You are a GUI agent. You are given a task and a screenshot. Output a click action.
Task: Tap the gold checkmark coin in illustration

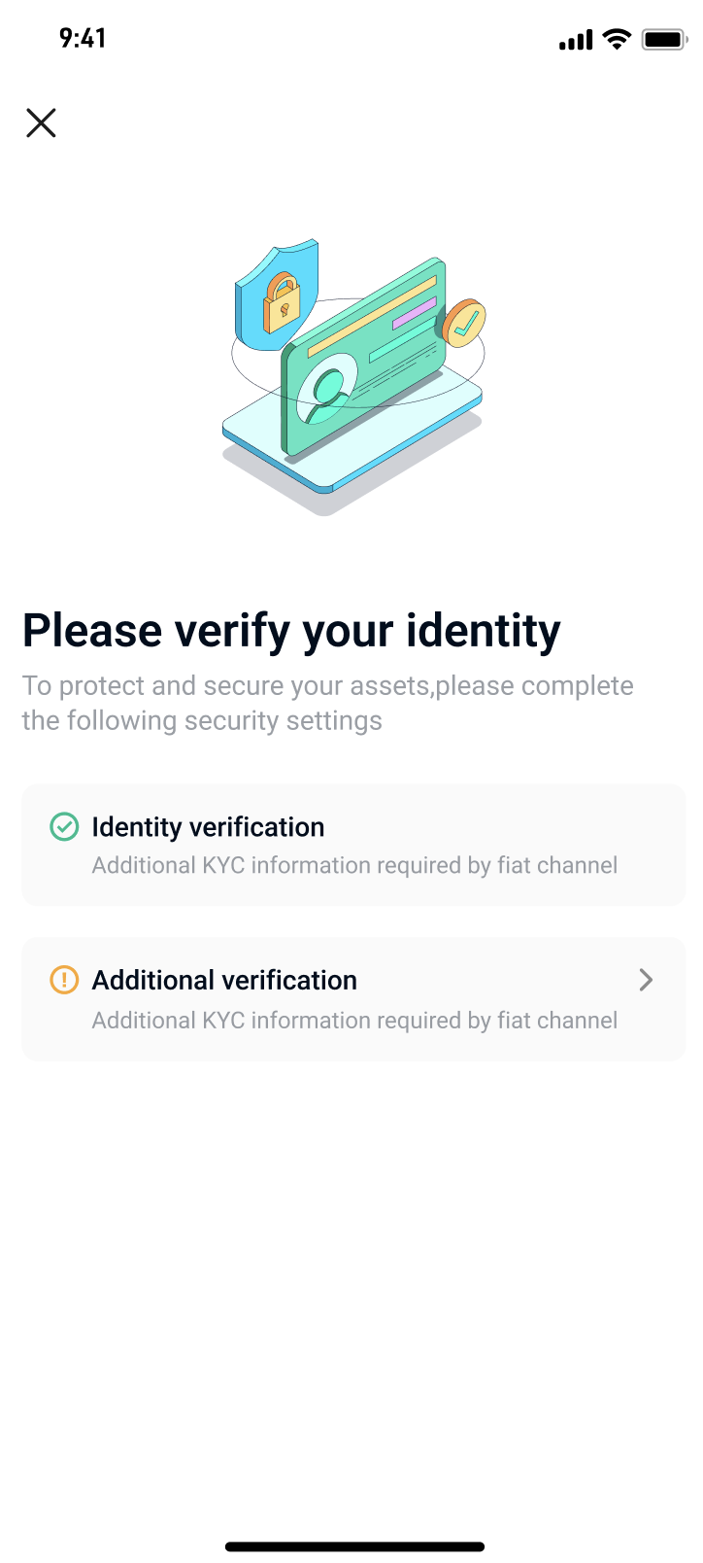click(x=464, y=324)
